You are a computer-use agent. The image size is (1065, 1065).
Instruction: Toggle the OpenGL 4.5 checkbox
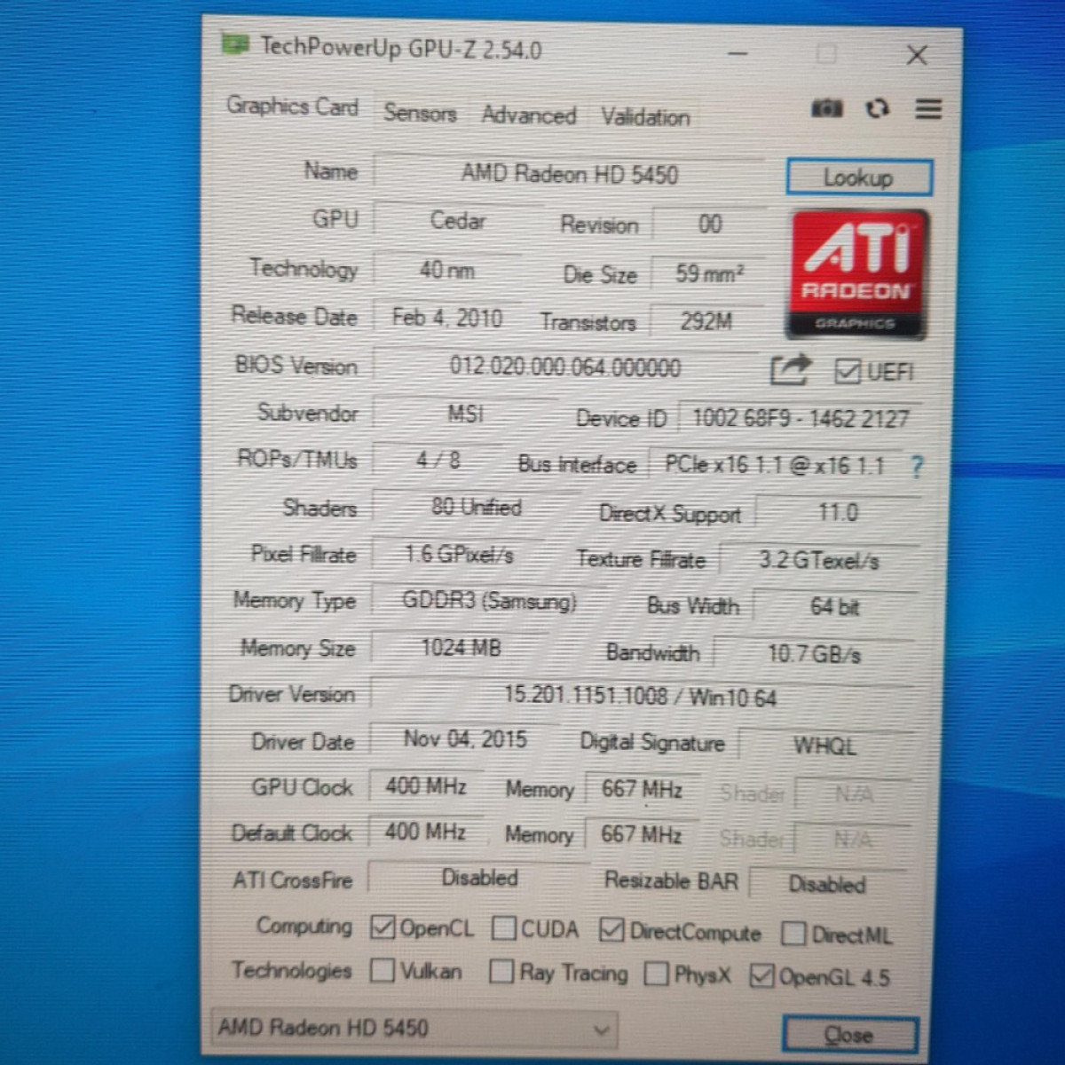coord(762,976)
